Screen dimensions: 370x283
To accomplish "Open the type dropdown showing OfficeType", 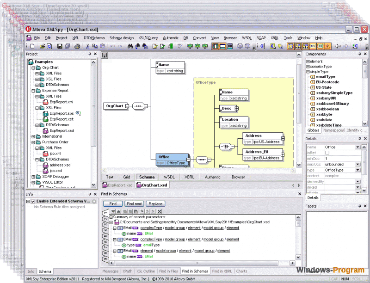I will [358, 170].
